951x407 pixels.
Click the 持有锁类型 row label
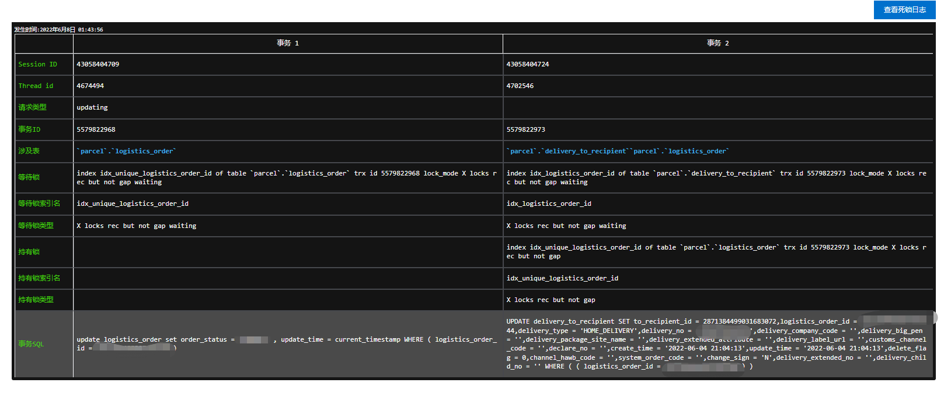[x=36, y=300]
